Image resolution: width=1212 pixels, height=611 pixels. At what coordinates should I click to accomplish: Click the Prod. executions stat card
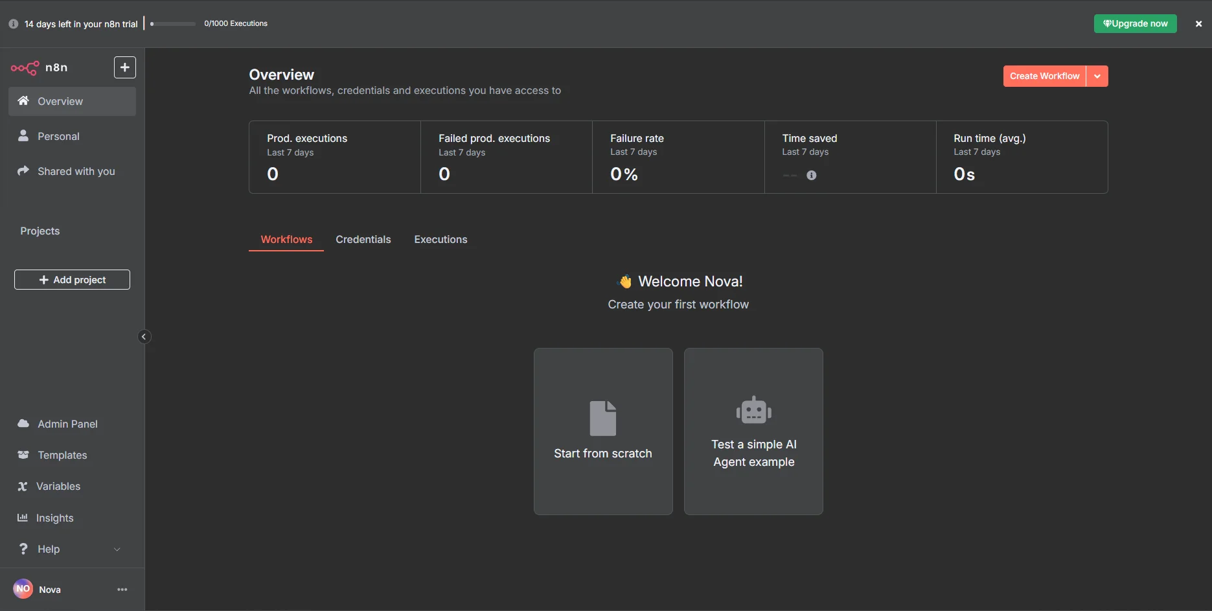coord(335,157)
